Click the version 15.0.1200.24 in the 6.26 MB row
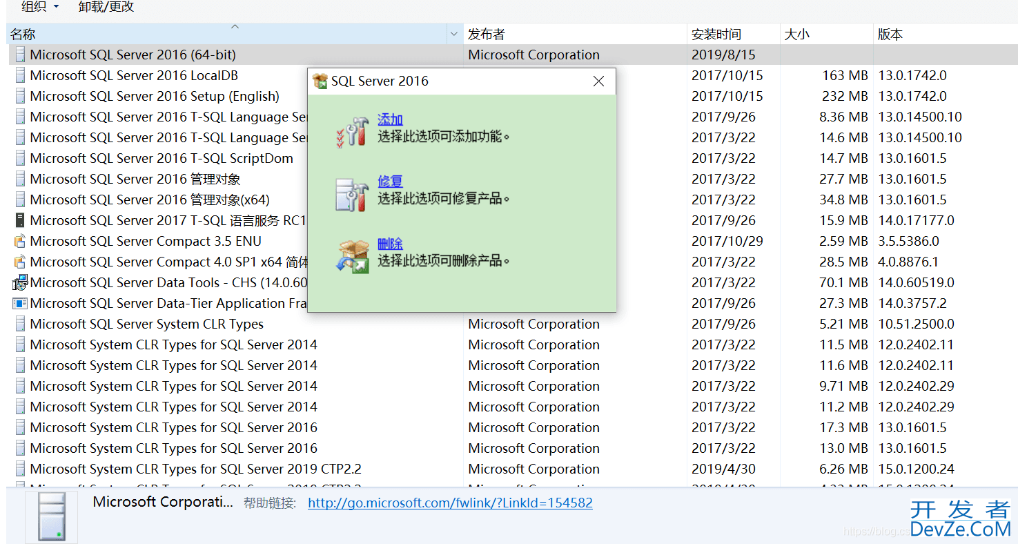This screenshot has height=544, width=1018. (x=916, y=469)
